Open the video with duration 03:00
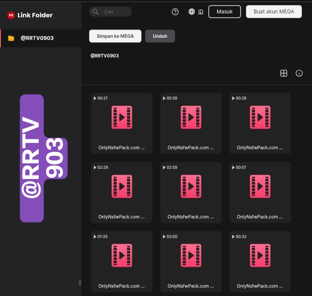This screenshot has height=296, width=312. point(191,262)
